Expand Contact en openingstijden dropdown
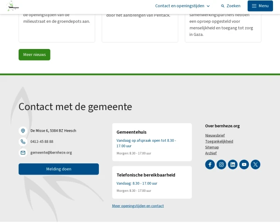280x224 pixels. click(x=182, y=6)
